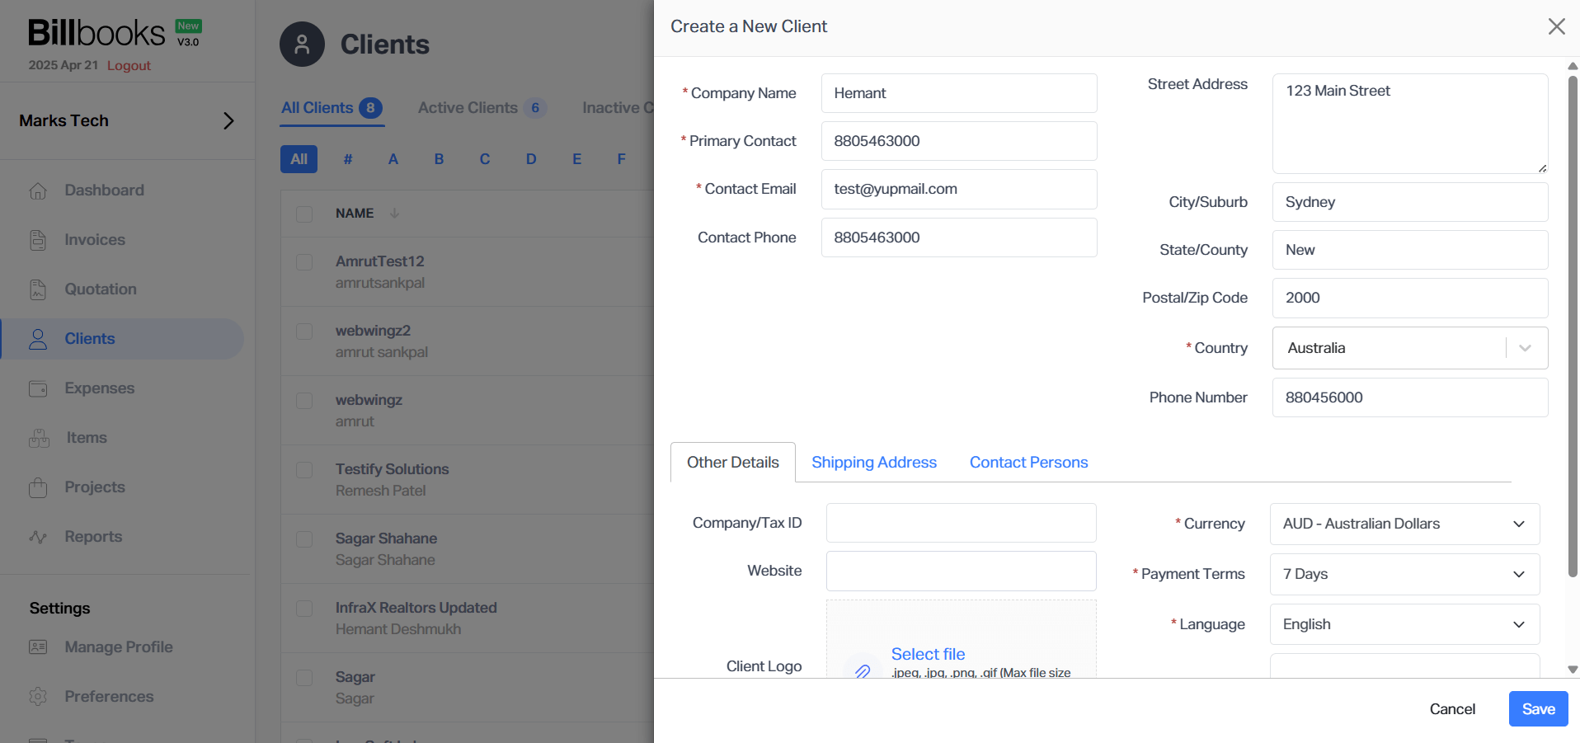Check the checkbox beside AmrutTest12
The image size is (1580, 743).
[x=304, y=262]
